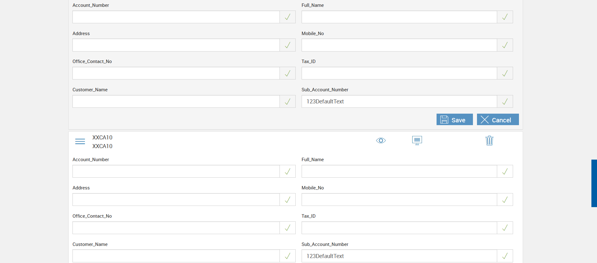597x263 pixels.
Task: Click the eye icon in XXCA10 header
Action: pyautogui.click(x=381, y=141)
